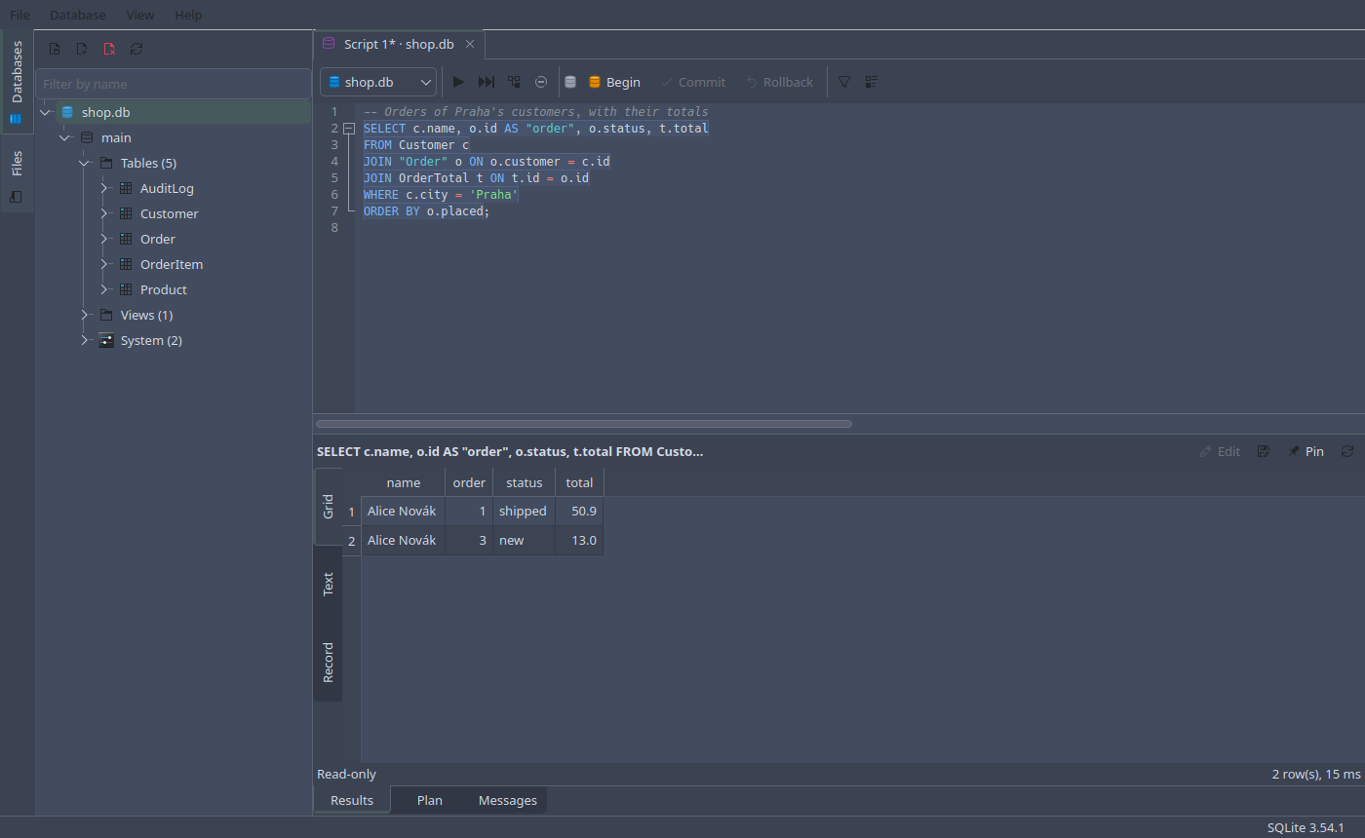
Task: Select row header 2 in results grid
Action: 351,540
